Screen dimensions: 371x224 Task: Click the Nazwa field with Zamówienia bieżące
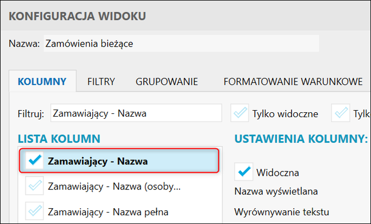point(180,44)
